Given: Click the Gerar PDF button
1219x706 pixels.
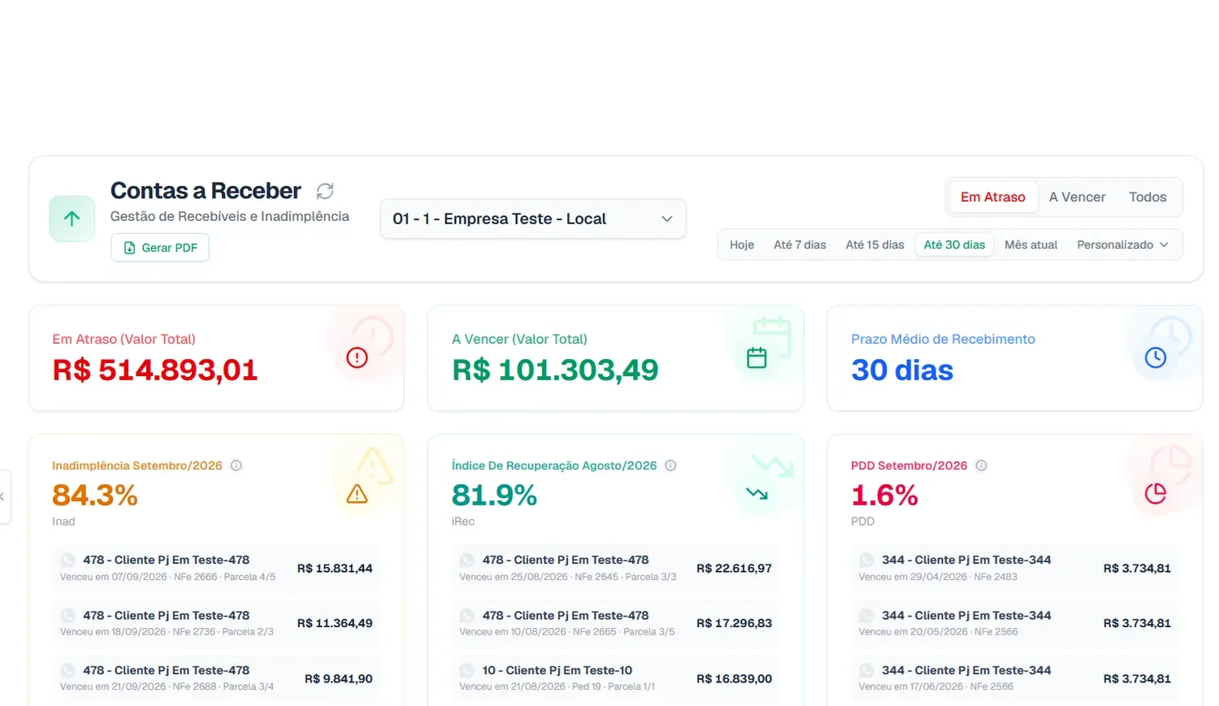Looking at the screenshot, I should coord(160,248).
